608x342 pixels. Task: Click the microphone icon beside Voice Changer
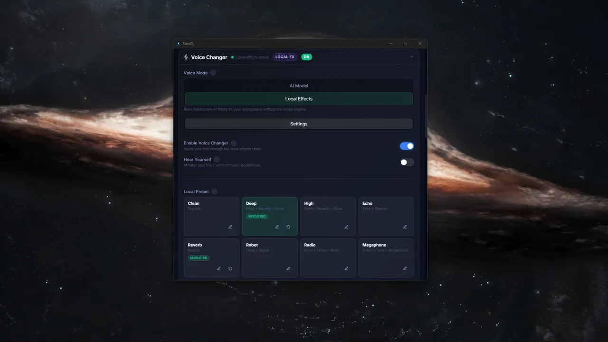(x=186, y=57)
